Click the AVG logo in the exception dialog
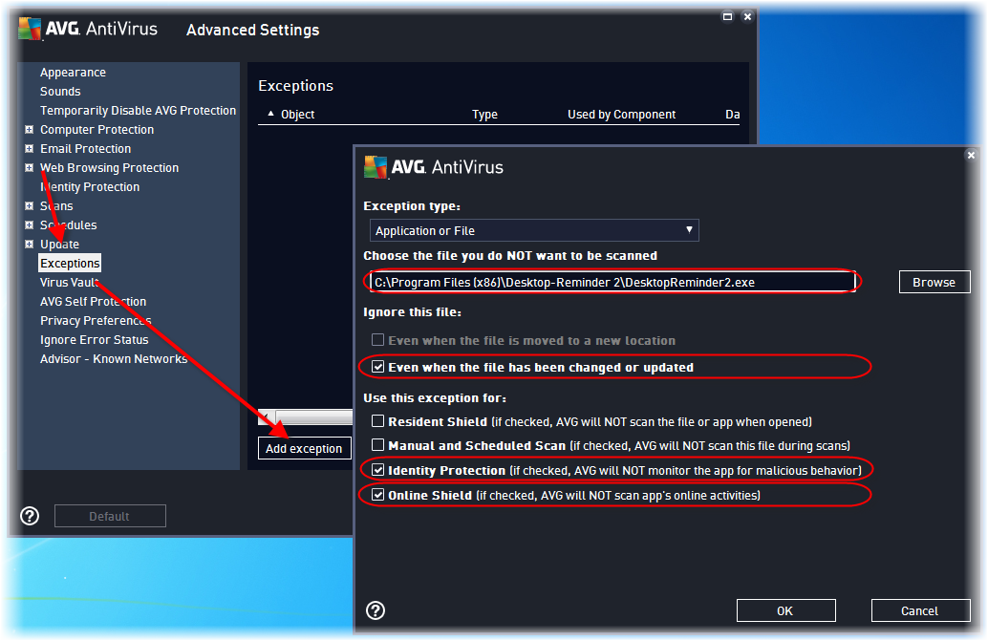 (376, 167)
